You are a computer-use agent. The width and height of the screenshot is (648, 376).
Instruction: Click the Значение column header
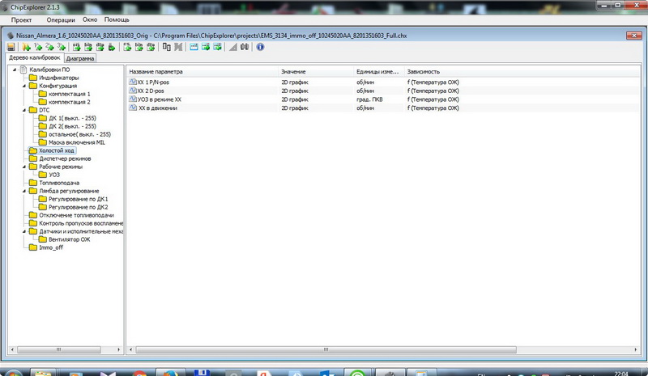[294, 72]
